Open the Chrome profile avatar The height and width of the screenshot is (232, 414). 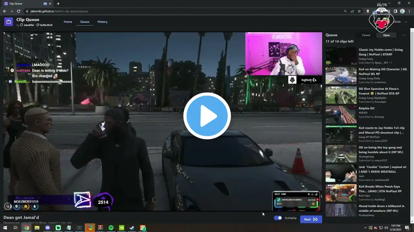402,11
